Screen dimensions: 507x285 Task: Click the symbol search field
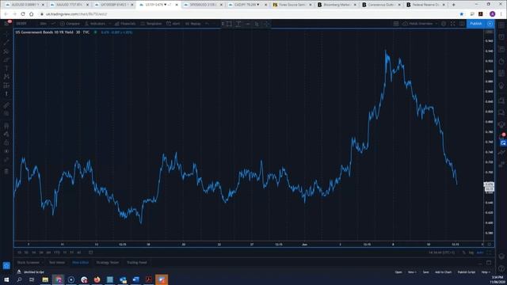click(x=21, y=24)
